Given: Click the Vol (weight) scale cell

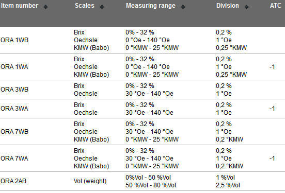Looking at the screenshot, I should click(90, 181).
